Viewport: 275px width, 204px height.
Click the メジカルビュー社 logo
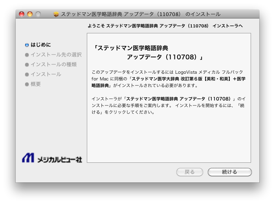tap(52, 158)
